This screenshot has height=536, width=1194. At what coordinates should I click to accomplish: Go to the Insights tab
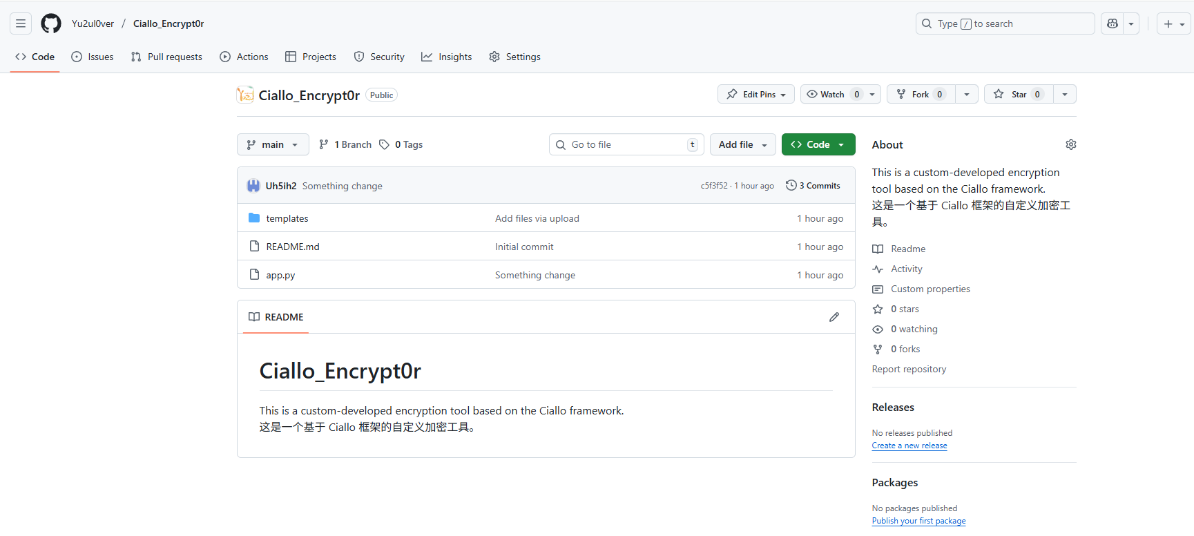[x=447, y=57]
